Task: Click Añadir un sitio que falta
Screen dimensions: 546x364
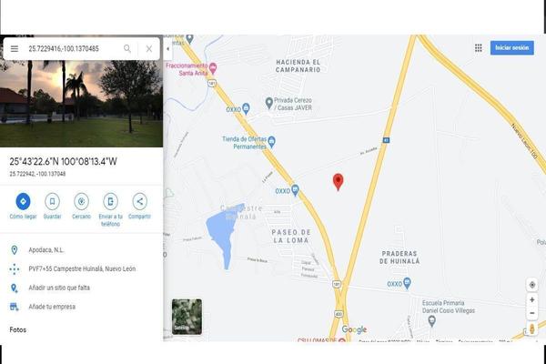Action: coord(59,288)
